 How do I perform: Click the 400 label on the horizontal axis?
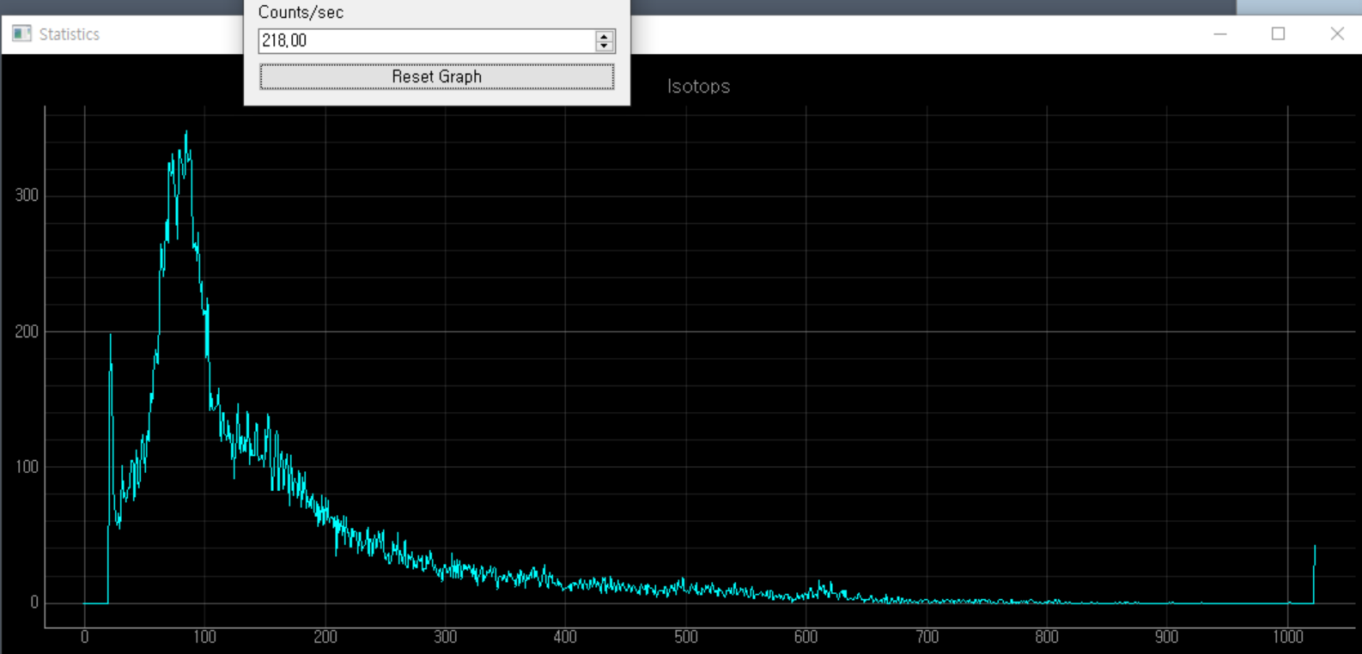[x=565, y=637]
